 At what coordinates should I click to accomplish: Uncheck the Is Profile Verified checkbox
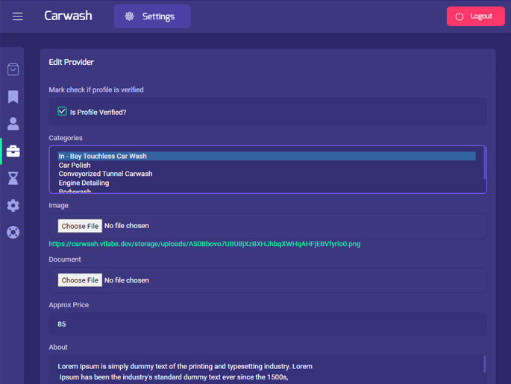coord(63,111)
